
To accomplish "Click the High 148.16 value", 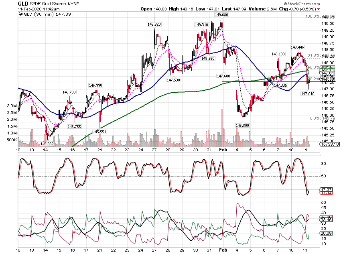I will pos(181,9).
